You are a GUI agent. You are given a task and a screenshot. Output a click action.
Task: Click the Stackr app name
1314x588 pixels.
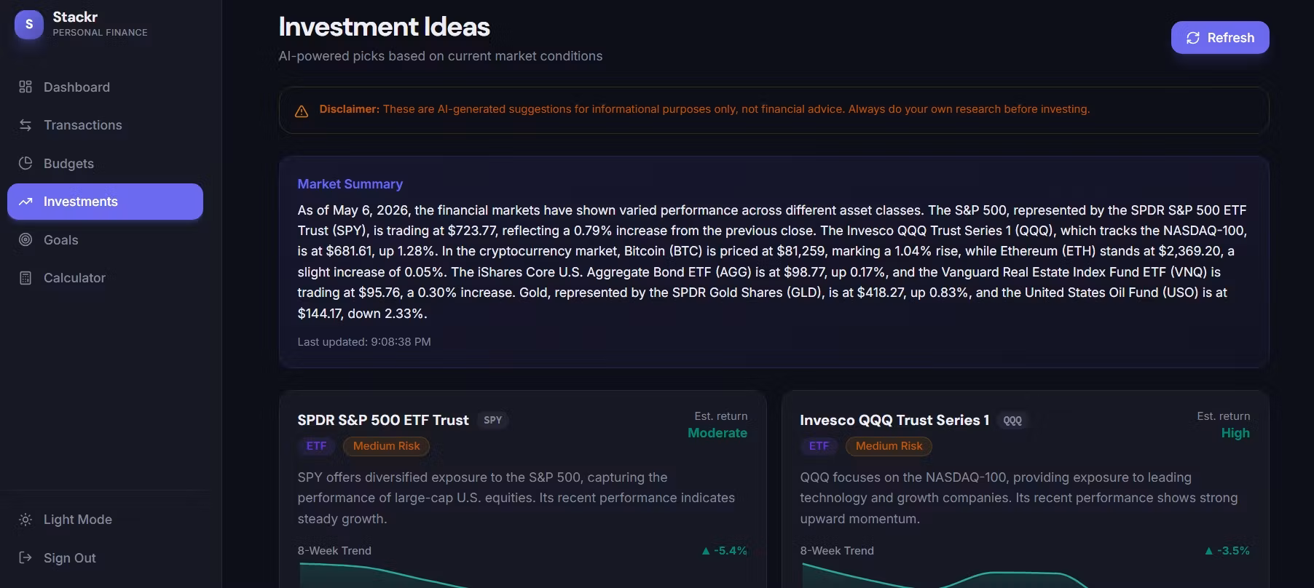[75, 17]
